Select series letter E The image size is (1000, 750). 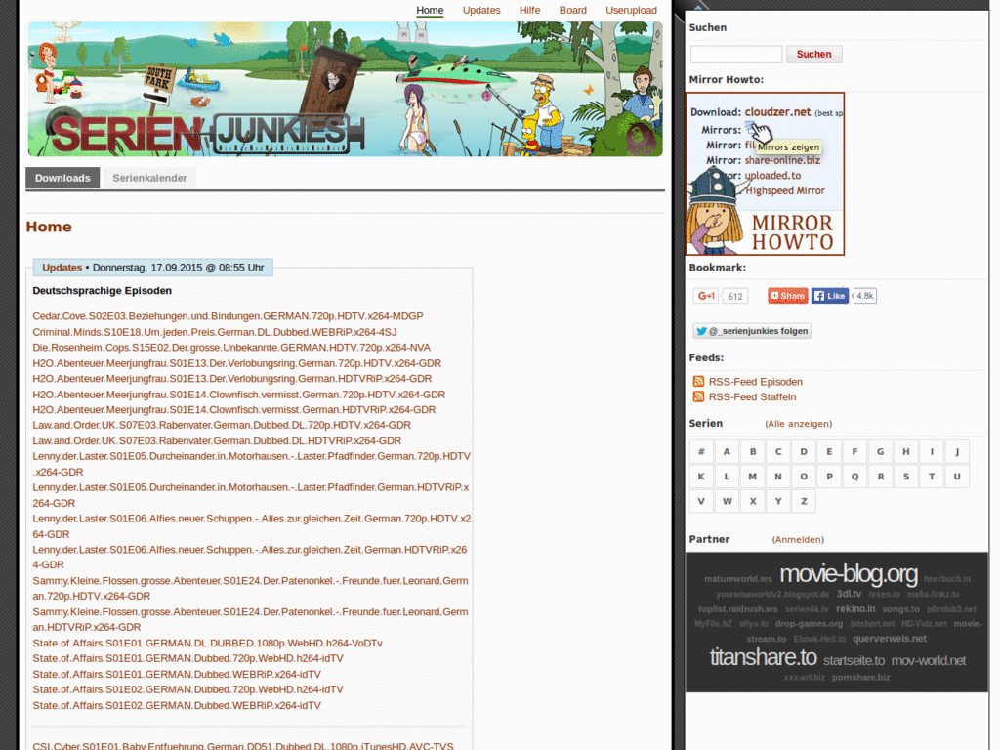pyautogui.click(x=829, y=451)
